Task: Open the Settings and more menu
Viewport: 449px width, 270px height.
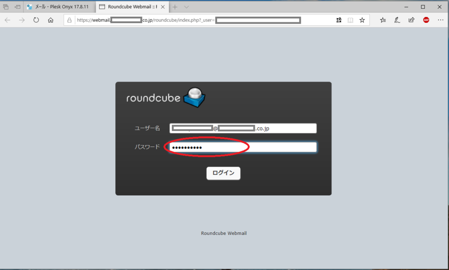Action: [440, 20]
